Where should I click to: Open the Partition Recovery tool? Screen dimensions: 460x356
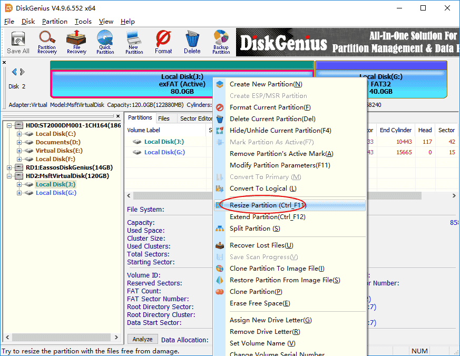coord(47,42)
